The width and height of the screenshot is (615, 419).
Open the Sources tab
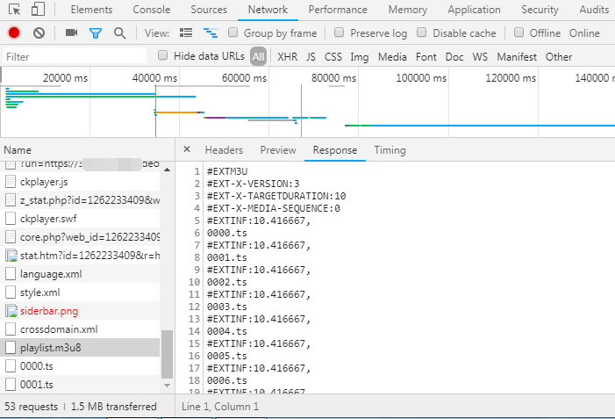click(209, 10)
